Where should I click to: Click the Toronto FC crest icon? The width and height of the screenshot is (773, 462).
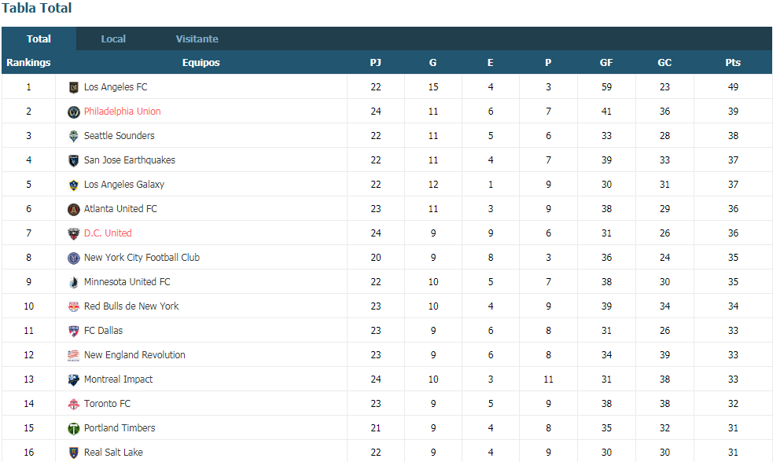tap(73, 405)
